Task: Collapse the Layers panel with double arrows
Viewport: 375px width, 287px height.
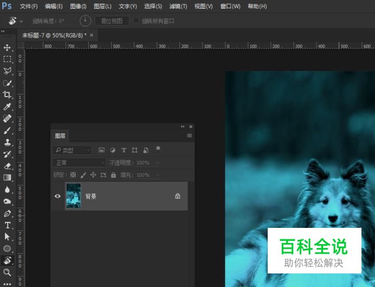Action: 183,126
